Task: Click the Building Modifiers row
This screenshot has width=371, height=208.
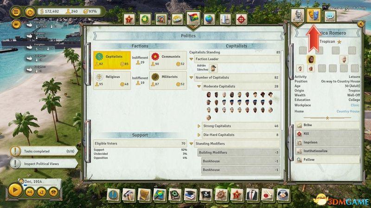Action: [239, 153]
